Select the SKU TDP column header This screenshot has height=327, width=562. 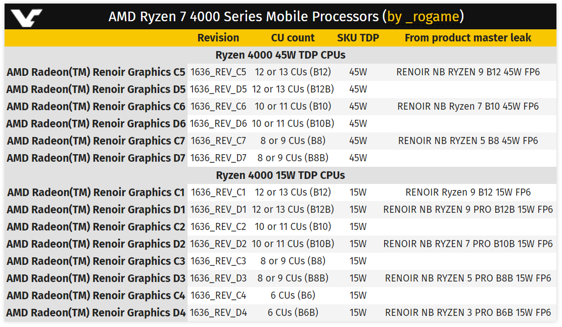[x=358, y=37]
